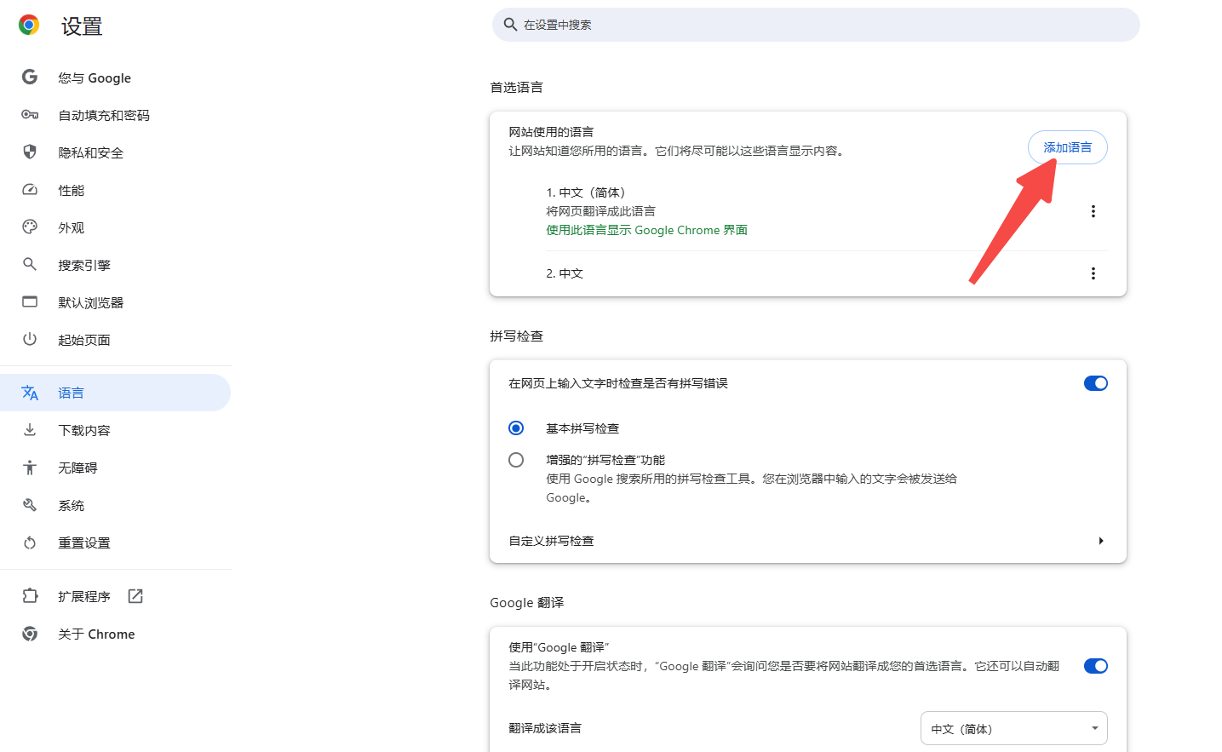Click the key icon for 自动填充和密码
This screenshot has width=1222, height=752.
click(x=30, y=115)
